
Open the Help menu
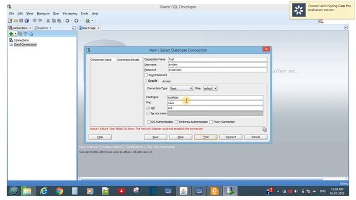[95, 13]
